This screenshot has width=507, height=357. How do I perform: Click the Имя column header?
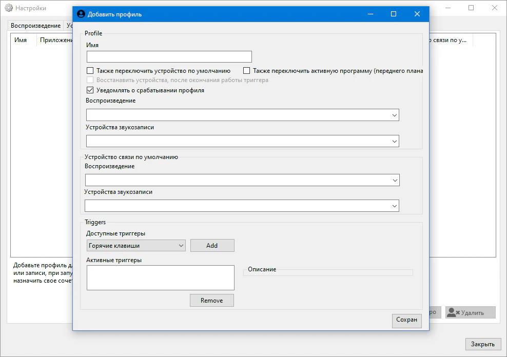click(21, 40)
